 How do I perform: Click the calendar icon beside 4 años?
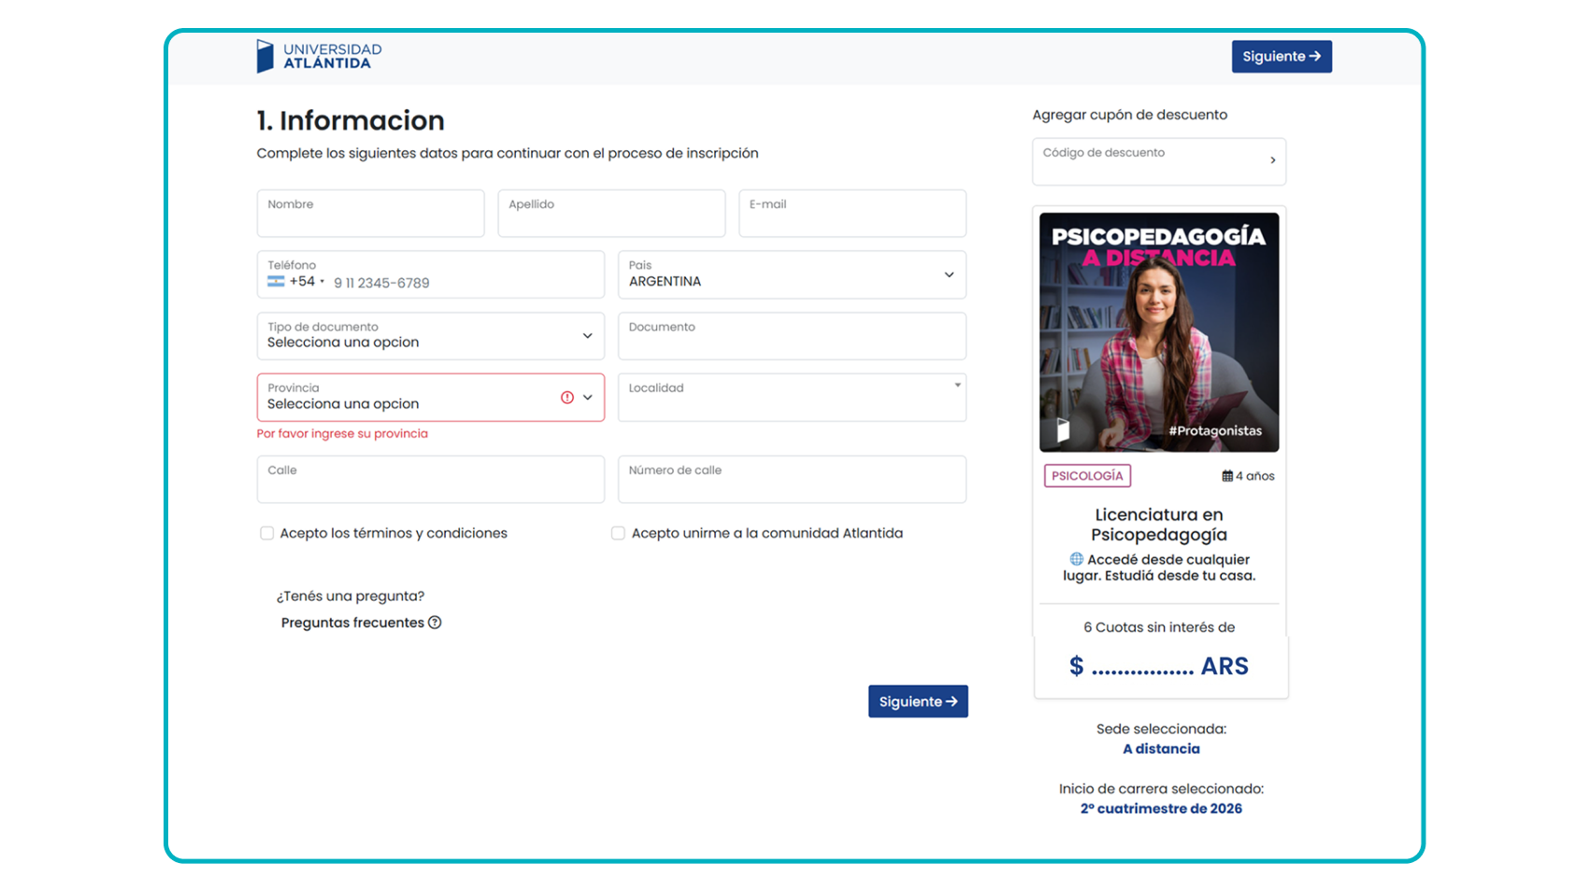coord(1227,476)
